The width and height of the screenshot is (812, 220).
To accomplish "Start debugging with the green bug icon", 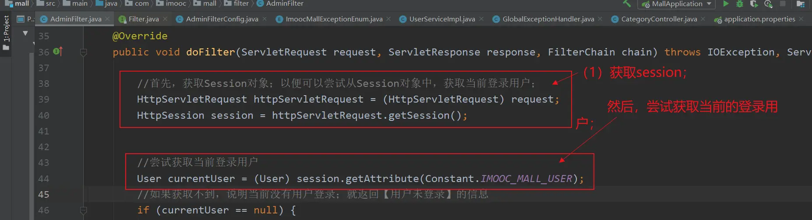I will coord(740,4).
